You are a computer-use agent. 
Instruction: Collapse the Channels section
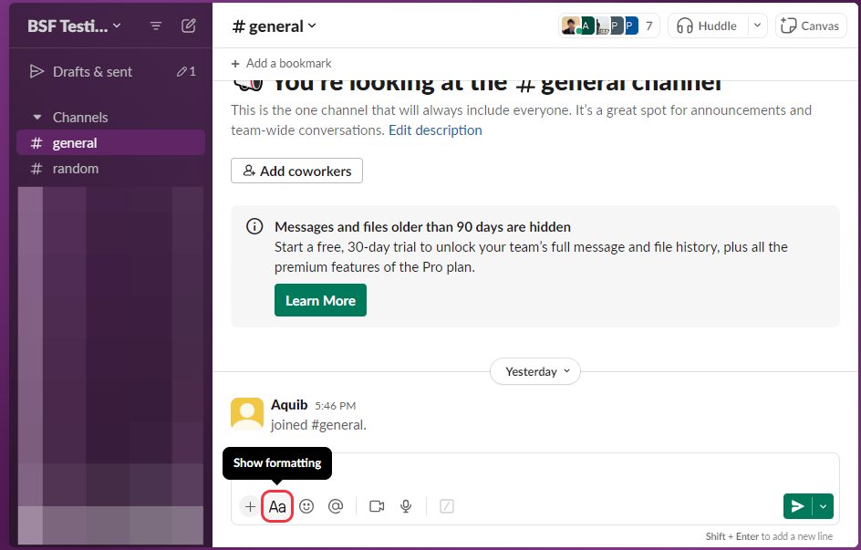click(36, 117)
